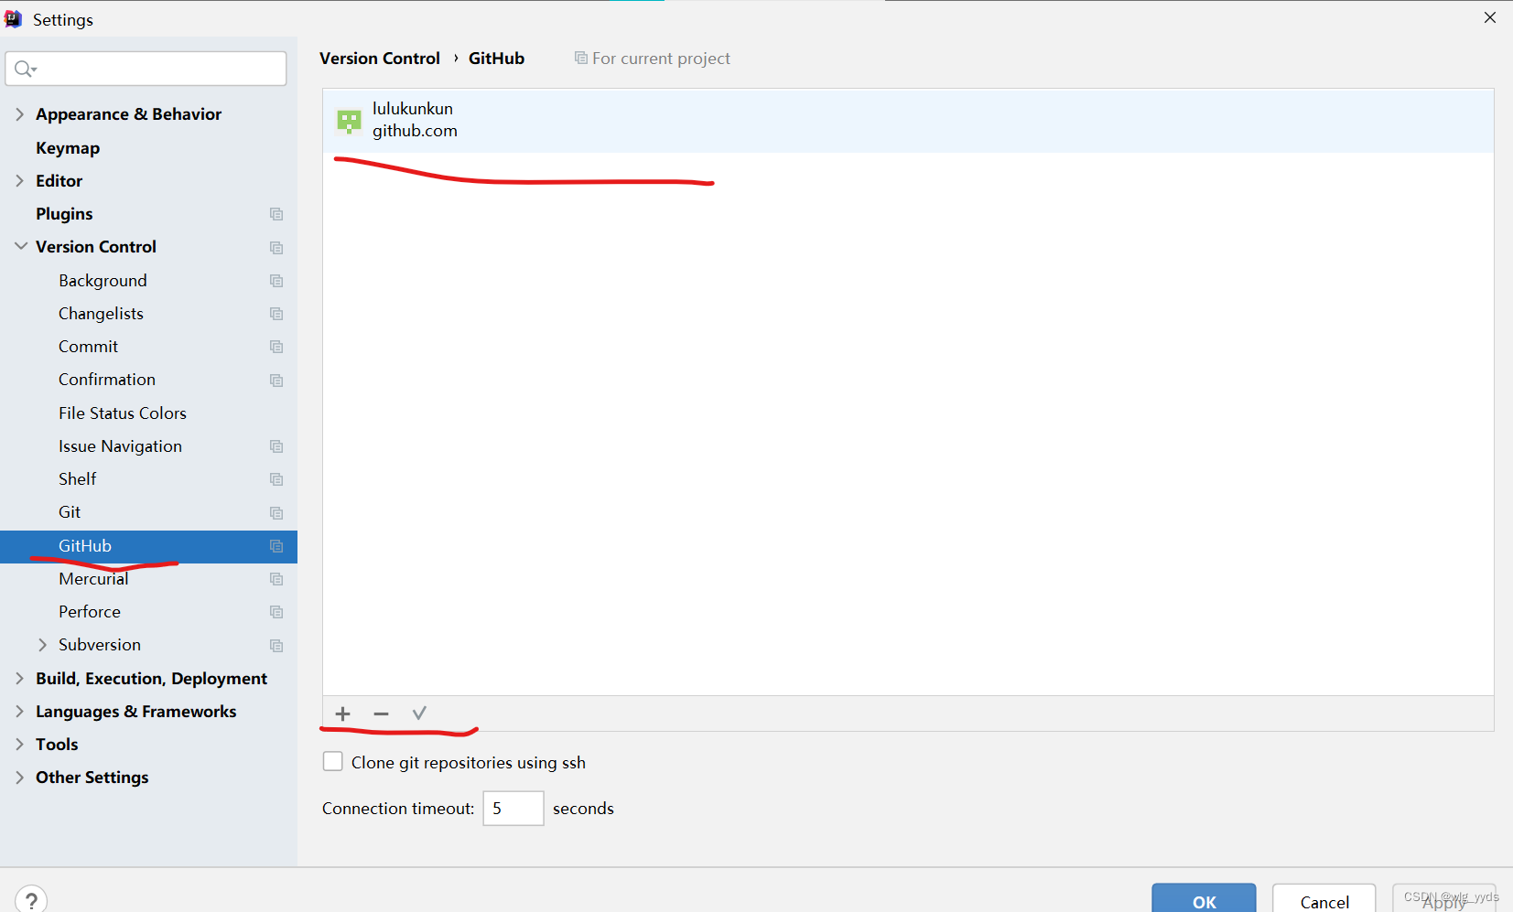Click the project-level icon beside Changelists
1513x912 pixels.
click(276, 314)
